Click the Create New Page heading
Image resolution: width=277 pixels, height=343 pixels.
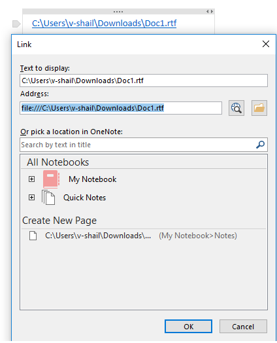point(59,221)
